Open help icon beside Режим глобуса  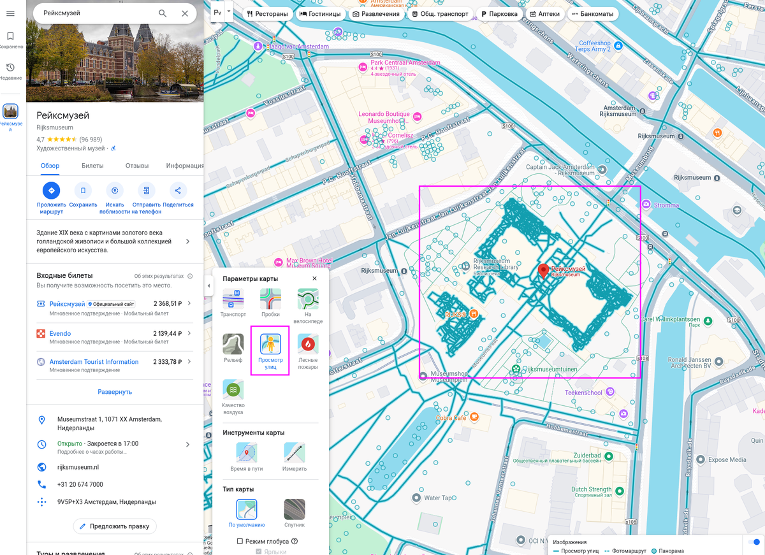tap(295, 541)
